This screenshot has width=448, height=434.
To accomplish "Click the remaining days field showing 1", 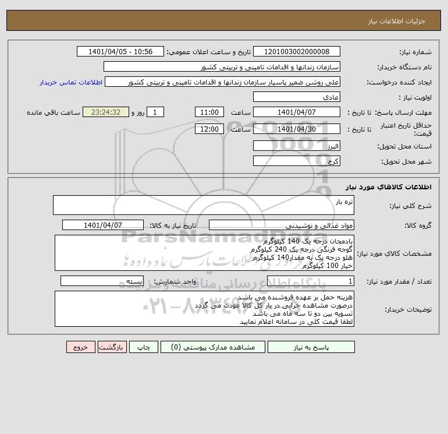I will [155, 112].
